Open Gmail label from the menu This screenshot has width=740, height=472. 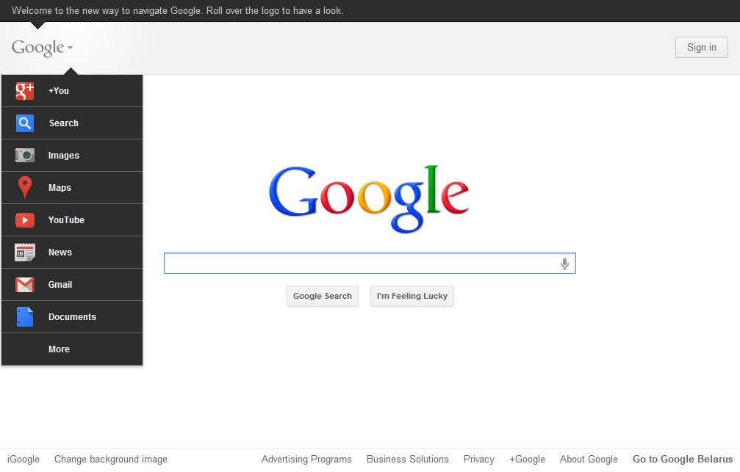click(x=60, y=285)
